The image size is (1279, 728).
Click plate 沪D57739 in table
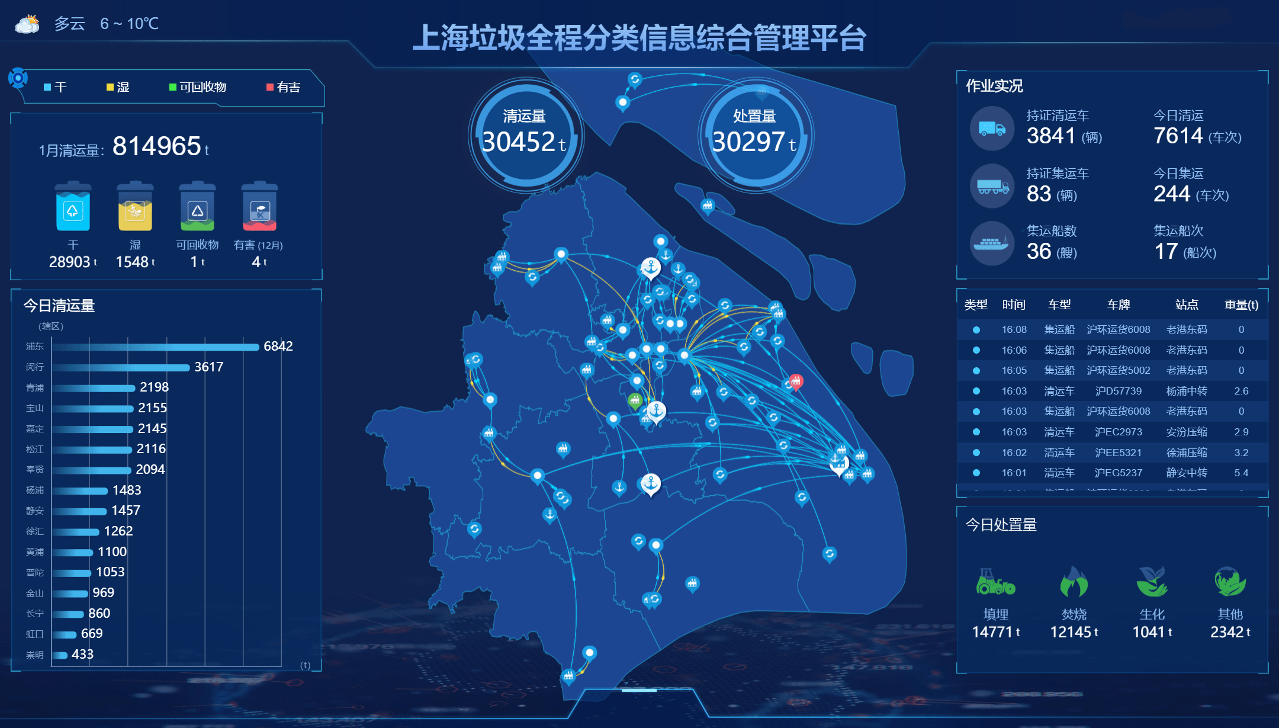tap(1119, 391)
